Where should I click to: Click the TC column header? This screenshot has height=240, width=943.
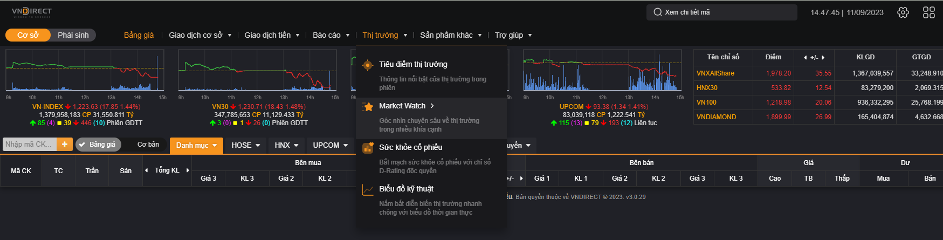click(58, 171)
